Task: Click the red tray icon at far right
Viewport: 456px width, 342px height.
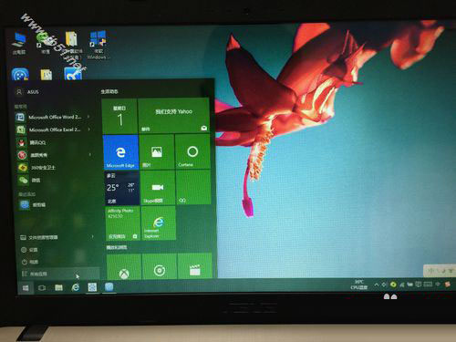Action: [447, 285]
